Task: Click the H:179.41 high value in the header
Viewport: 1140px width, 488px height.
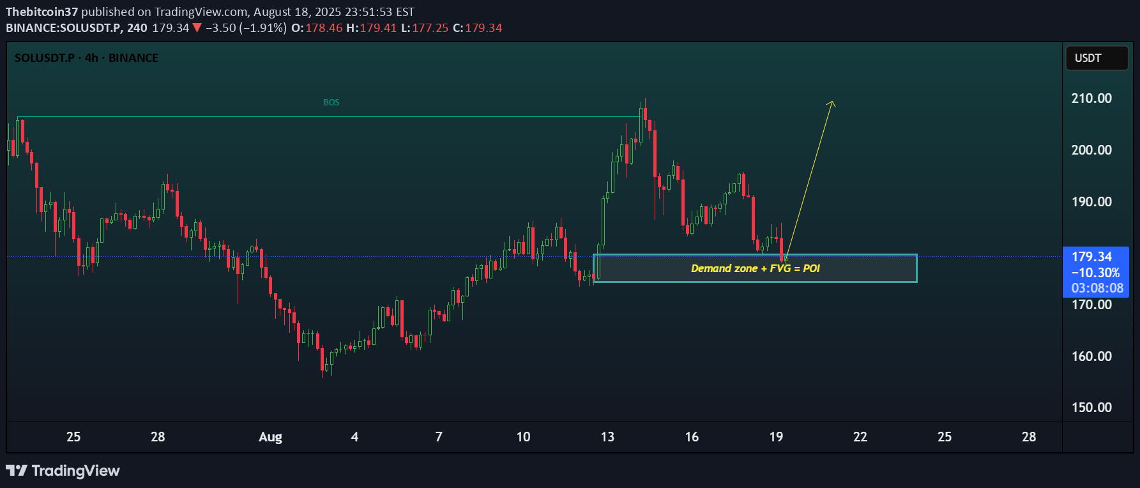Action: pyautogui.click(x=371, y=28)
